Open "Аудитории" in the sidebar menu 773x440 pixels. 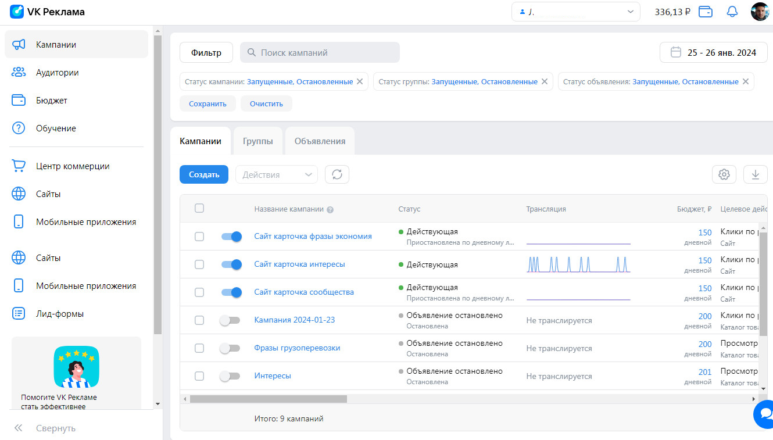[x=57, y=73]
